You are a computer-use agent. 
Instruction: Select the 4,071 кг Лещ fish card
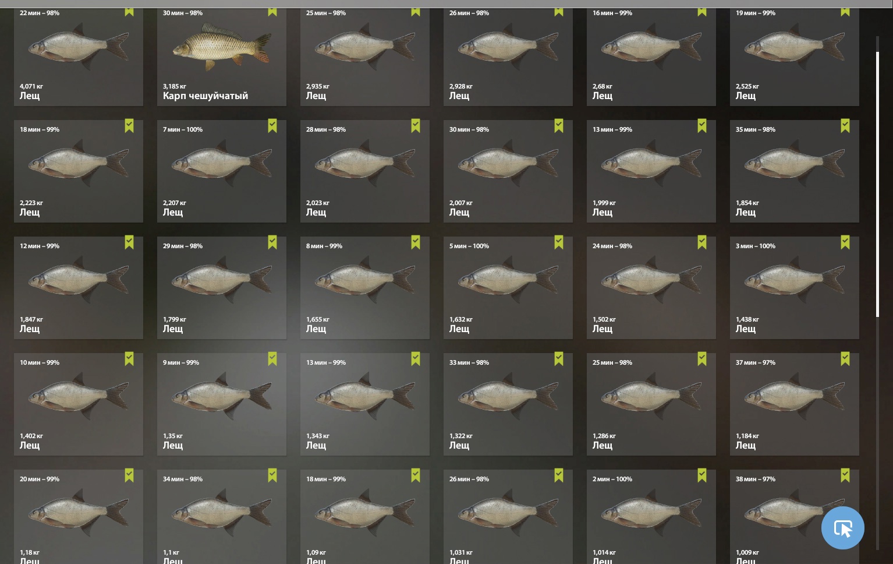pyautogui.click(x=79, y=57)
